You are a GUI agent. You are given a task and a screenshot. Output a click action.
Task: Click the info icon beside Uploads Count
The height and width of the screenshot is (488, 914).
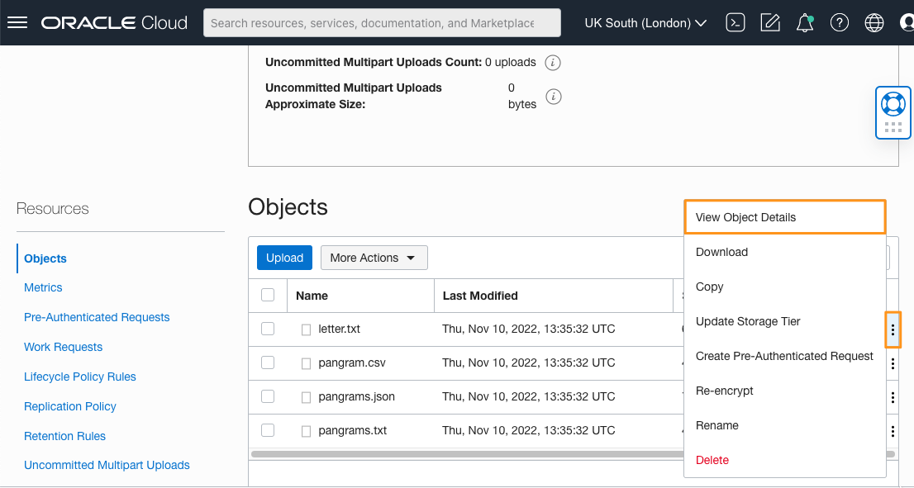click(x=554, y=63)
